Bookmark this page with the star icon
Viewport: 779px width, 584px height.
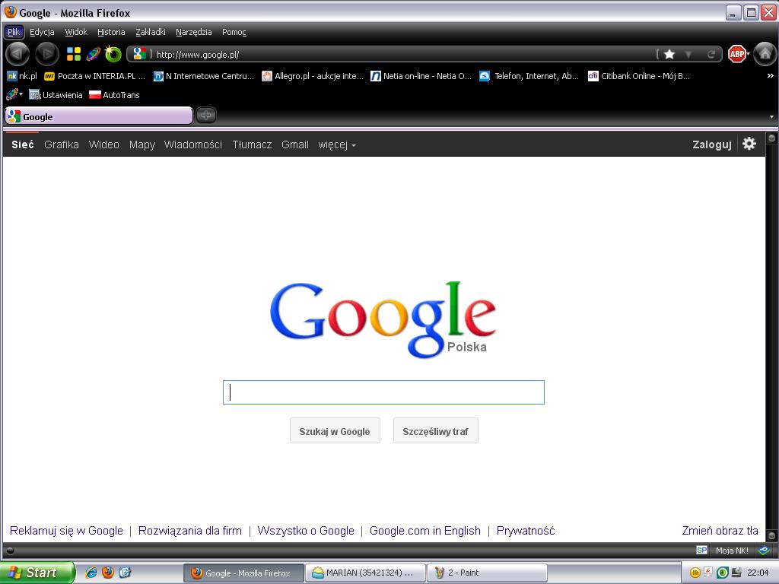tap(669, 54)
